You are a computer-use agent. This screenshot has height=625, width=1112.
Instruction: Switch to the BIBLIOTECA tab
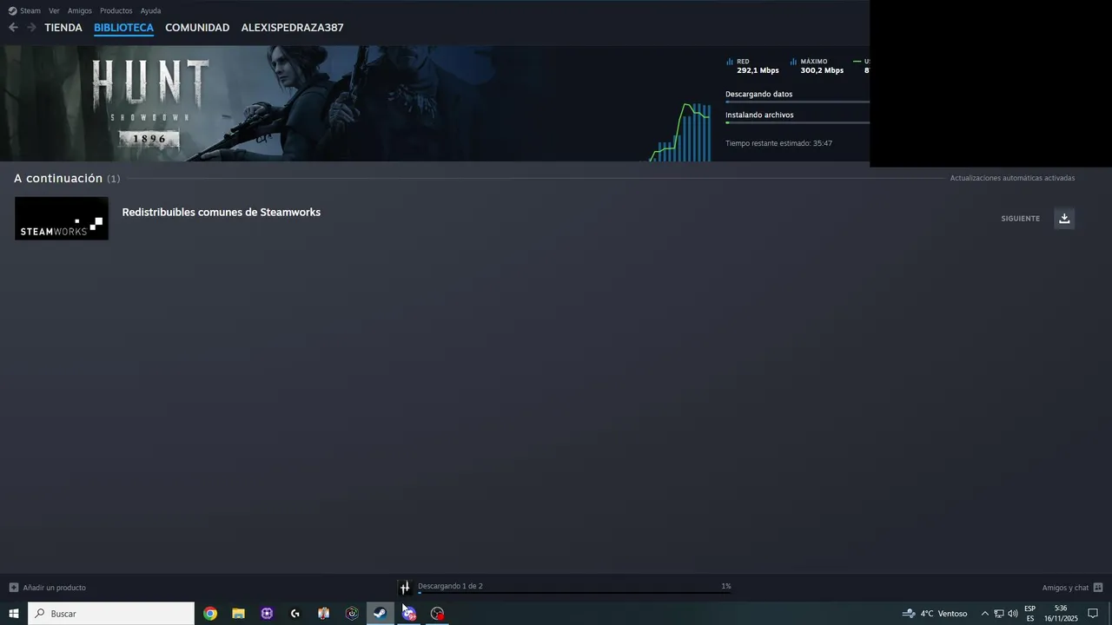(123, 28)
